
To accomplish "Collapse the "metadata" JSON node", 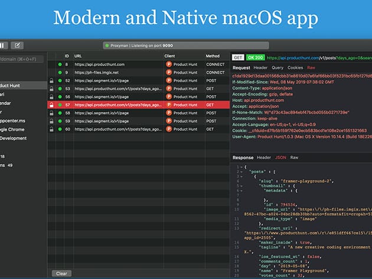I will point(240,192).
